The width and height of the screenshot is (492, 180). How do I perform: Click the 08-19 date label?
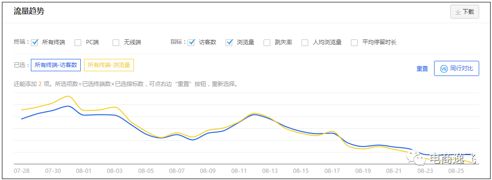(x=363, y=171)
